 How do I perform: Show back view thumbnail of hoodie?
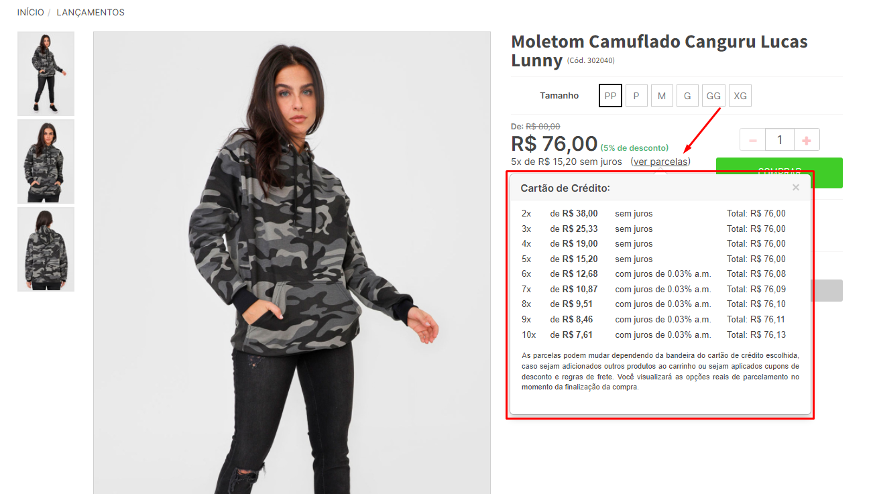(46, 249)
